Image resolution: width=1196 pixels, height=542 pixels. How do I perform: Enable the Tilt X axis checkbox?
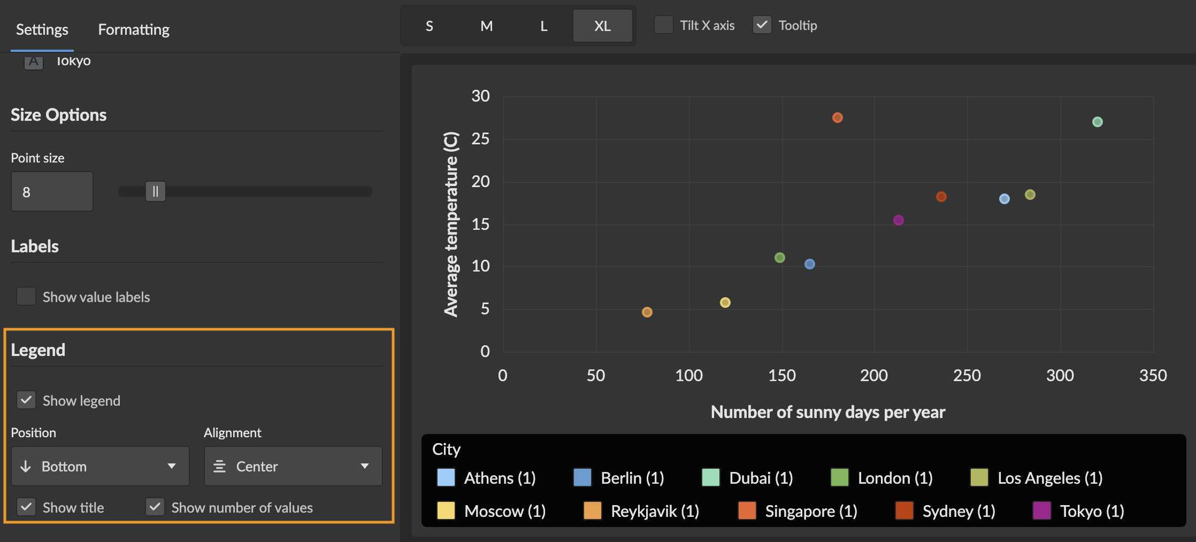664,25
